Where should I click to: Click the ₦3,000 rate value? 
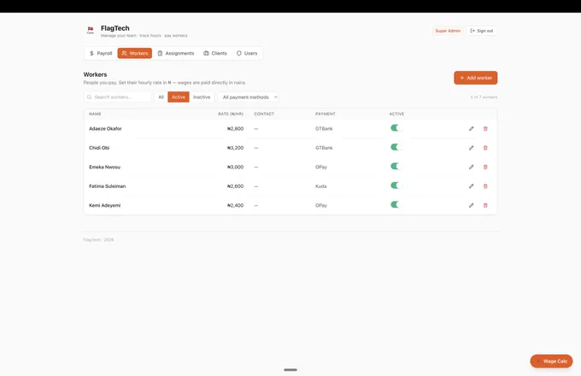235,167
